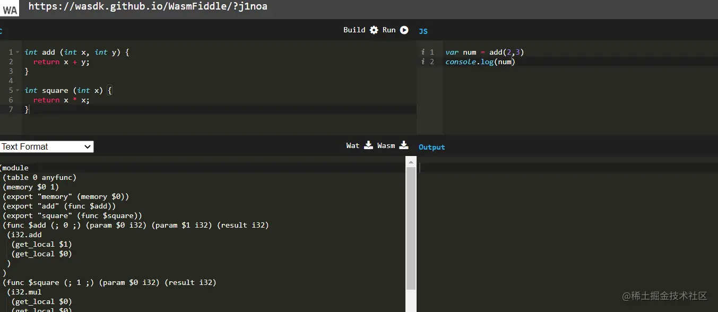Viewport: 718px width, 312px height.
Task: Click the Run button label
Action: (x=389, y=30)
